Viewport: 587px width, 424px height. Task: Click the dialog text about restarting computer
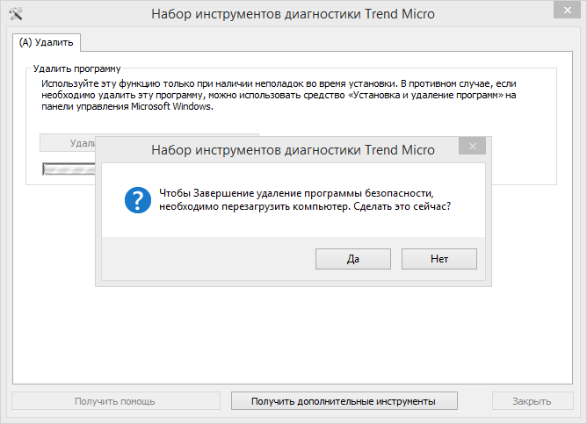(305, 199)
